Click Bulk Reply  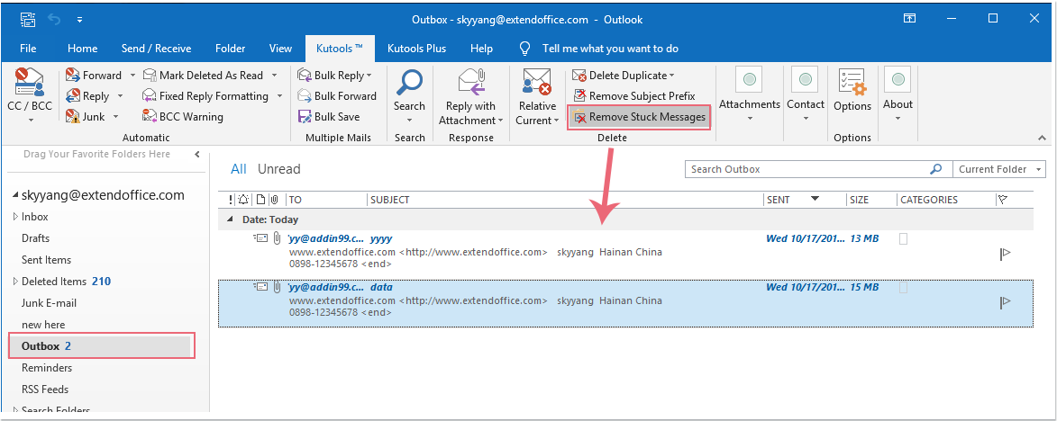335,76
